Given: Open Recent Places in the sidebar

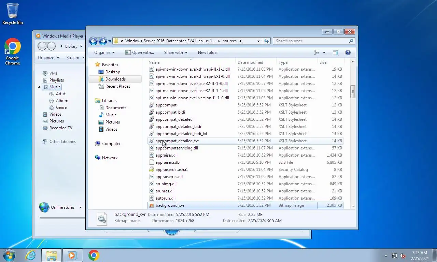Looking at the screenshot, I should coord(117,86).
